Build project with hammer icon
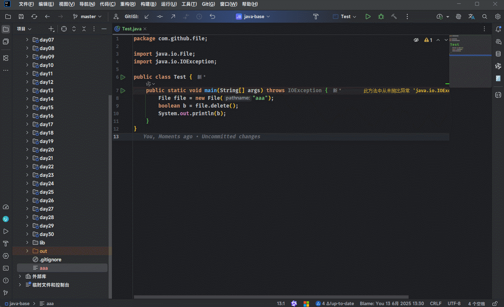 [394, 17]
